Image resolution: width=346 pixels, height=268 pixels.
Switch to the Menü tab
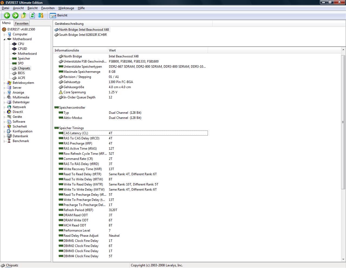[x=6, y=23]
